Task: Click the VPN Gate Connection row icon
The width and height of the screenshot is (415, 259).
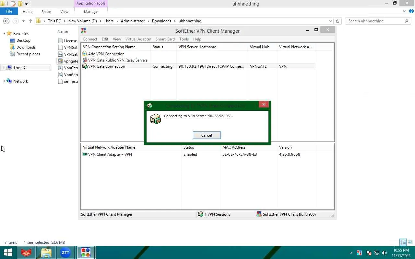Action: click(x=85, y=66)
